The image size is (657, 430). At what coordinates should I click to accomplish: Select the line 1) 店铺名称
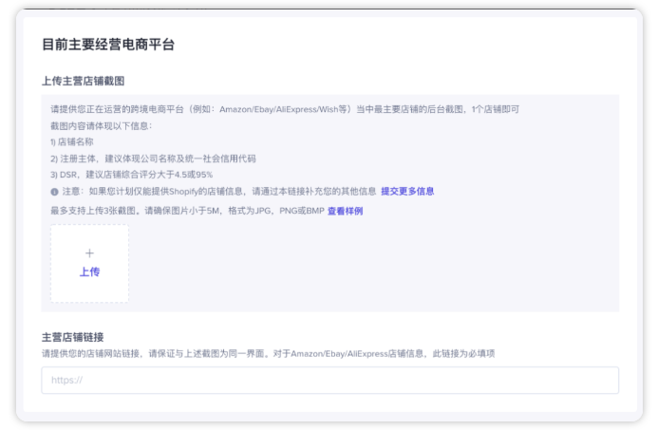coord(72,142)
